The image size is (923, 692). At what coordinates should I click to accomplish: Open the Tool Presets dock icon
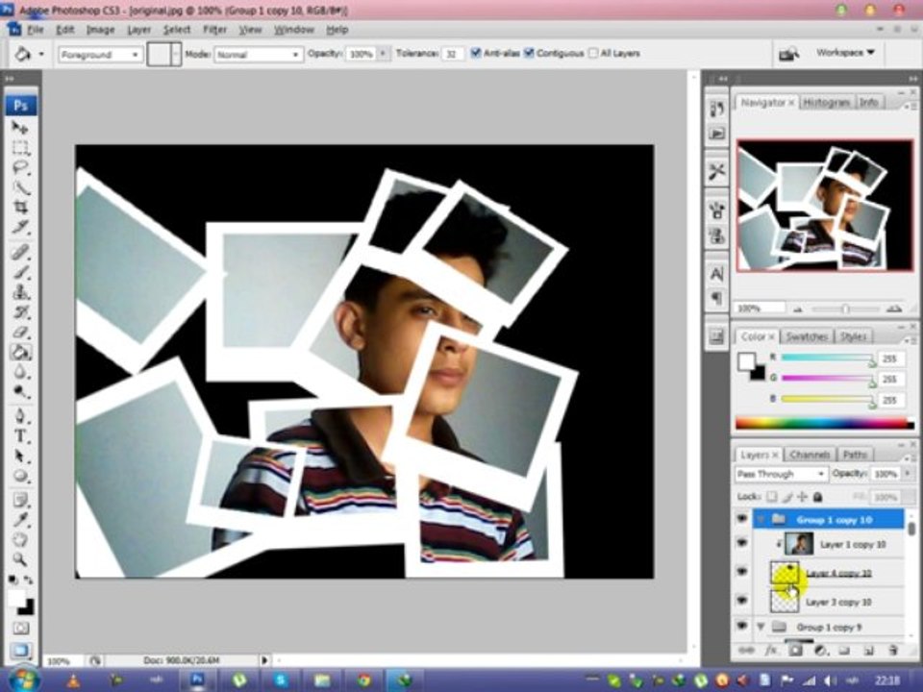716,172
